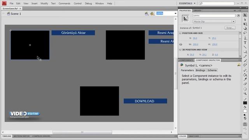Select the Rectangle tool

(245, 52)
